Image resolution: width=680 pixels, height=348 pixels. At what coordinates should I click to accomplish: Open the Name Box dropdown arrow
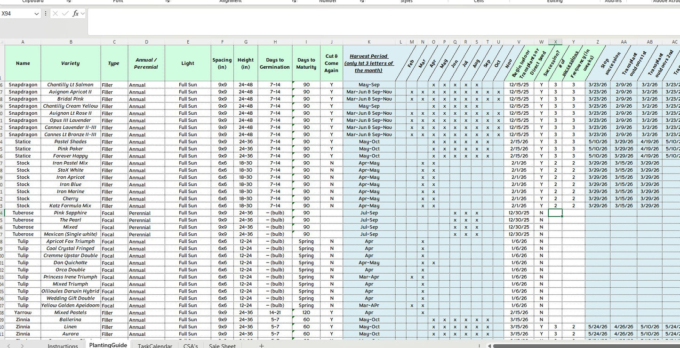point(36,13)
